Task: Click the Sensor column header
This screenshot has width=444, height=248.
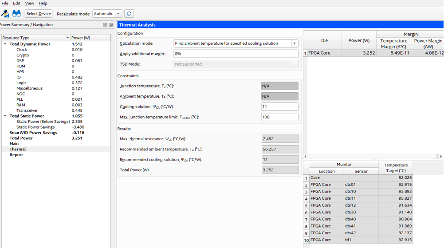Action: click(361, 171)
